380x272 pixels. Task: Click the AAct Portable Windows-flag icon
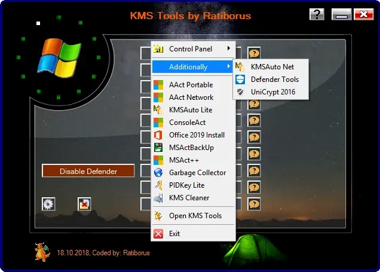tap(158, 85)
